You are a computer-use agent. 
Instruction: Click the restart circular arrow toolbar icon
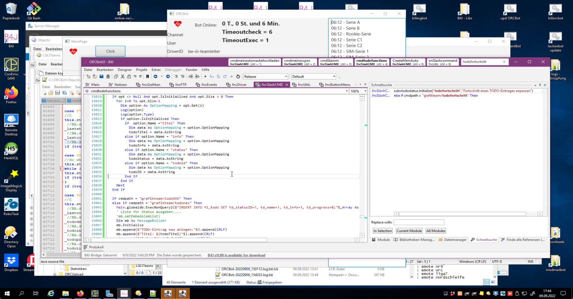238,76
